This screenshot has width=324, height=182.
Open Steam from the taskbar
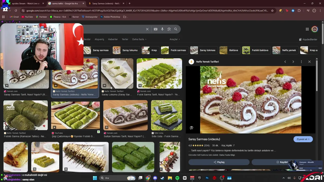click(162, 178)
